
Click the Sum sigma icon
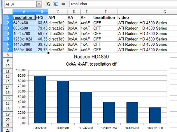tap(56, 4)
